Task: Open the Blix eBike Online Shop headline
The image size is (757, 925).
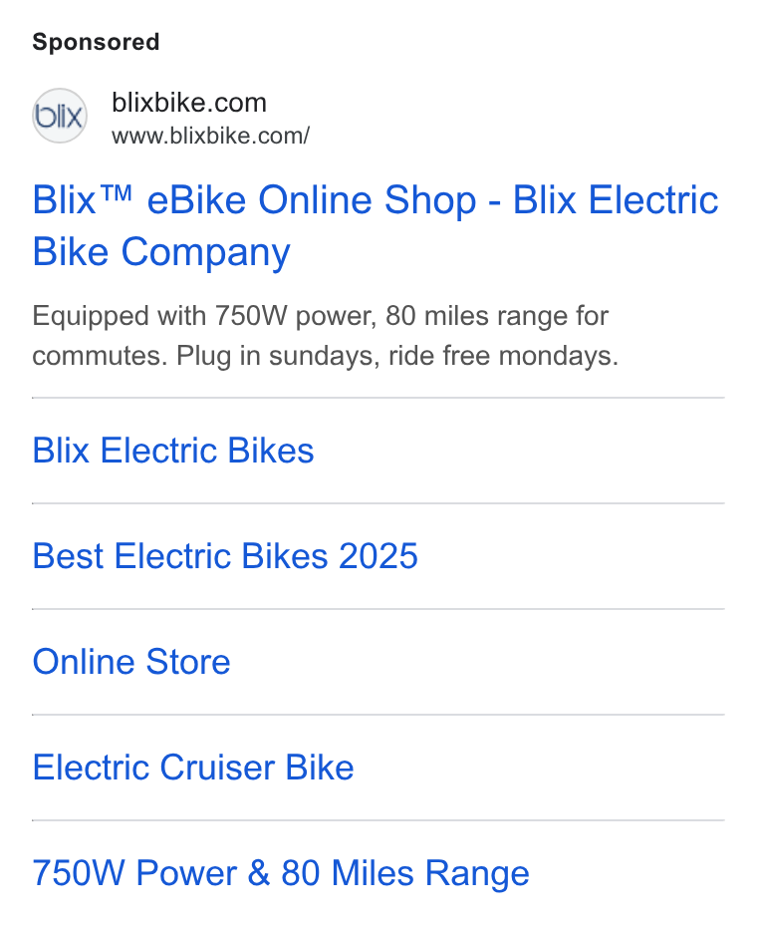Action: point(376,226)
